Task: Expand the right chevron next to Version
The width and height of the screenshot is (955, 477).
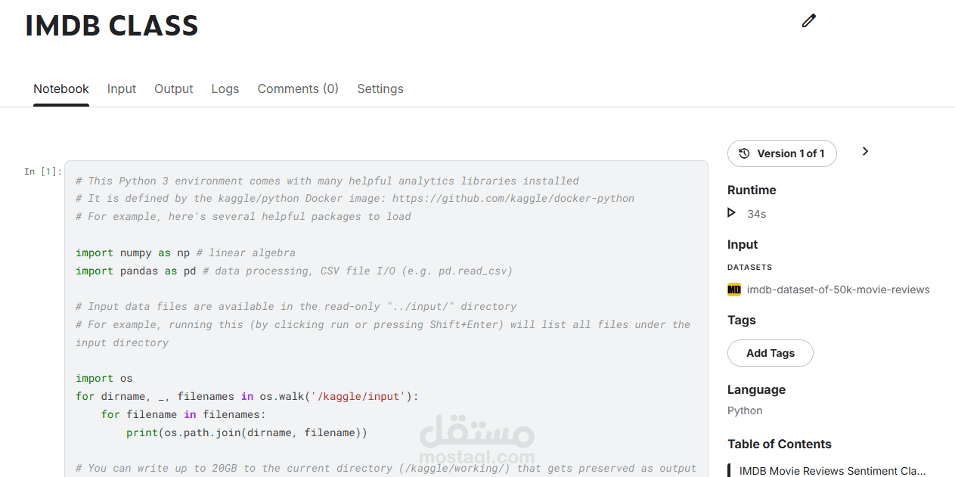Action: [x=866, y=151]
